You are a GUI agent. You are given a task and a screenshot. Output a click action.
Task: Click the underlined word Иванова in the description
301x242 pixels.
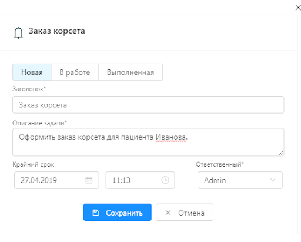coord(170,137)
